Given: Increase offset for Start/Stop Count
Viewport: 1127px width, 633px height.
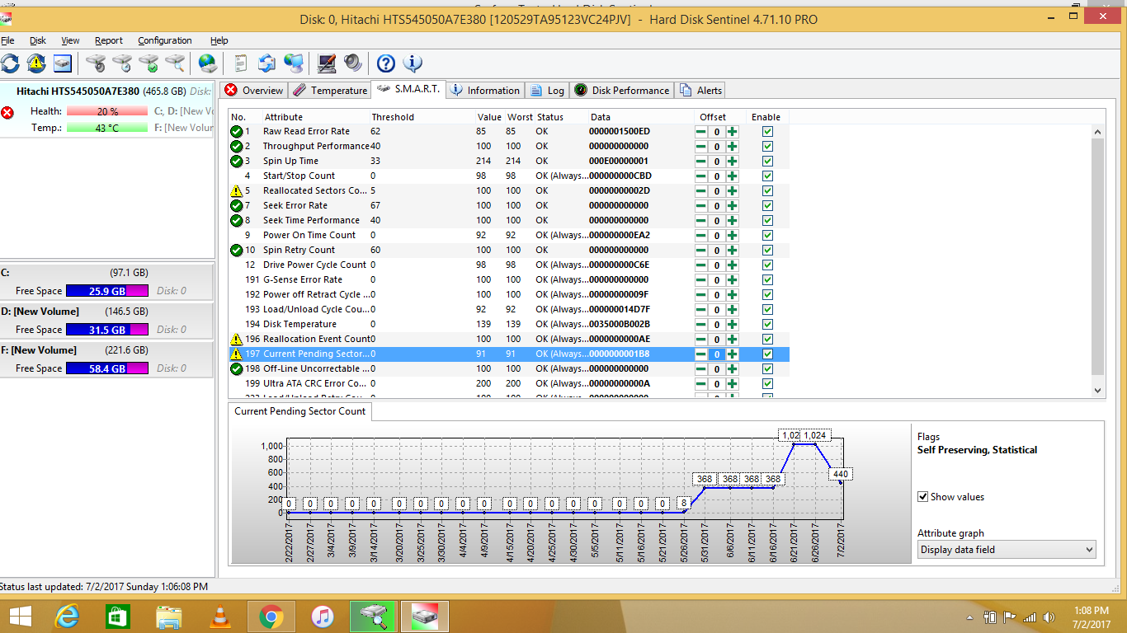Looking at the screenshot, I should click(733, 176).
